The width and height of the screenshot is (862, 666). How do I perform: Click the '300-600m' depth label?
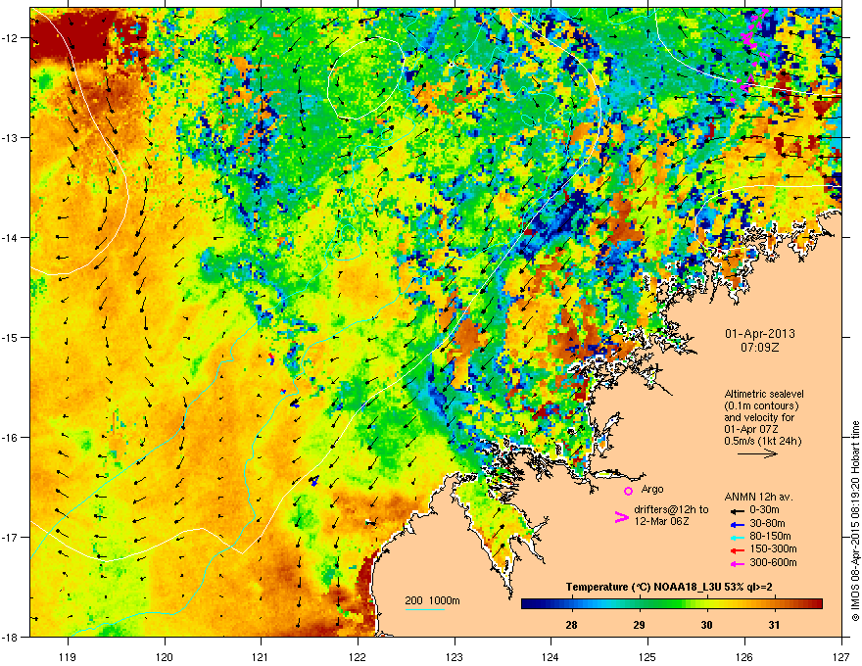pyautogui.click(x=773, y=563)
